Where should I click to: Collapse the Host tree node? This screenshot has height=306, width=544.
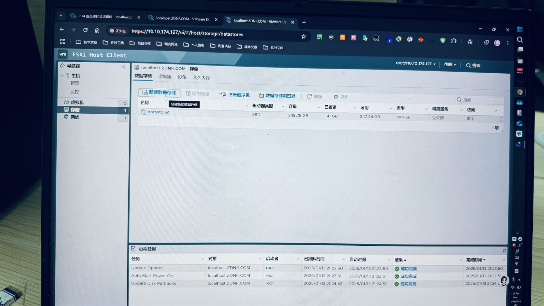tap(62, 76)
